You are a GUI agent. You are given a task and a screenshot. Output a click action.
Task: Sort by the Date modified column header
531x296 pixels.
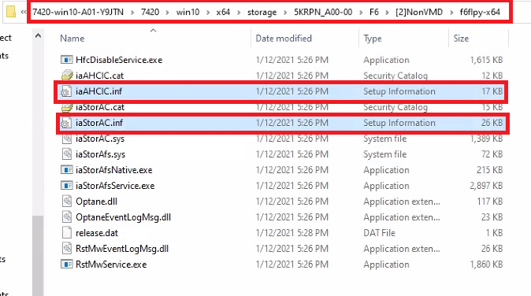(x=284, y=39)
